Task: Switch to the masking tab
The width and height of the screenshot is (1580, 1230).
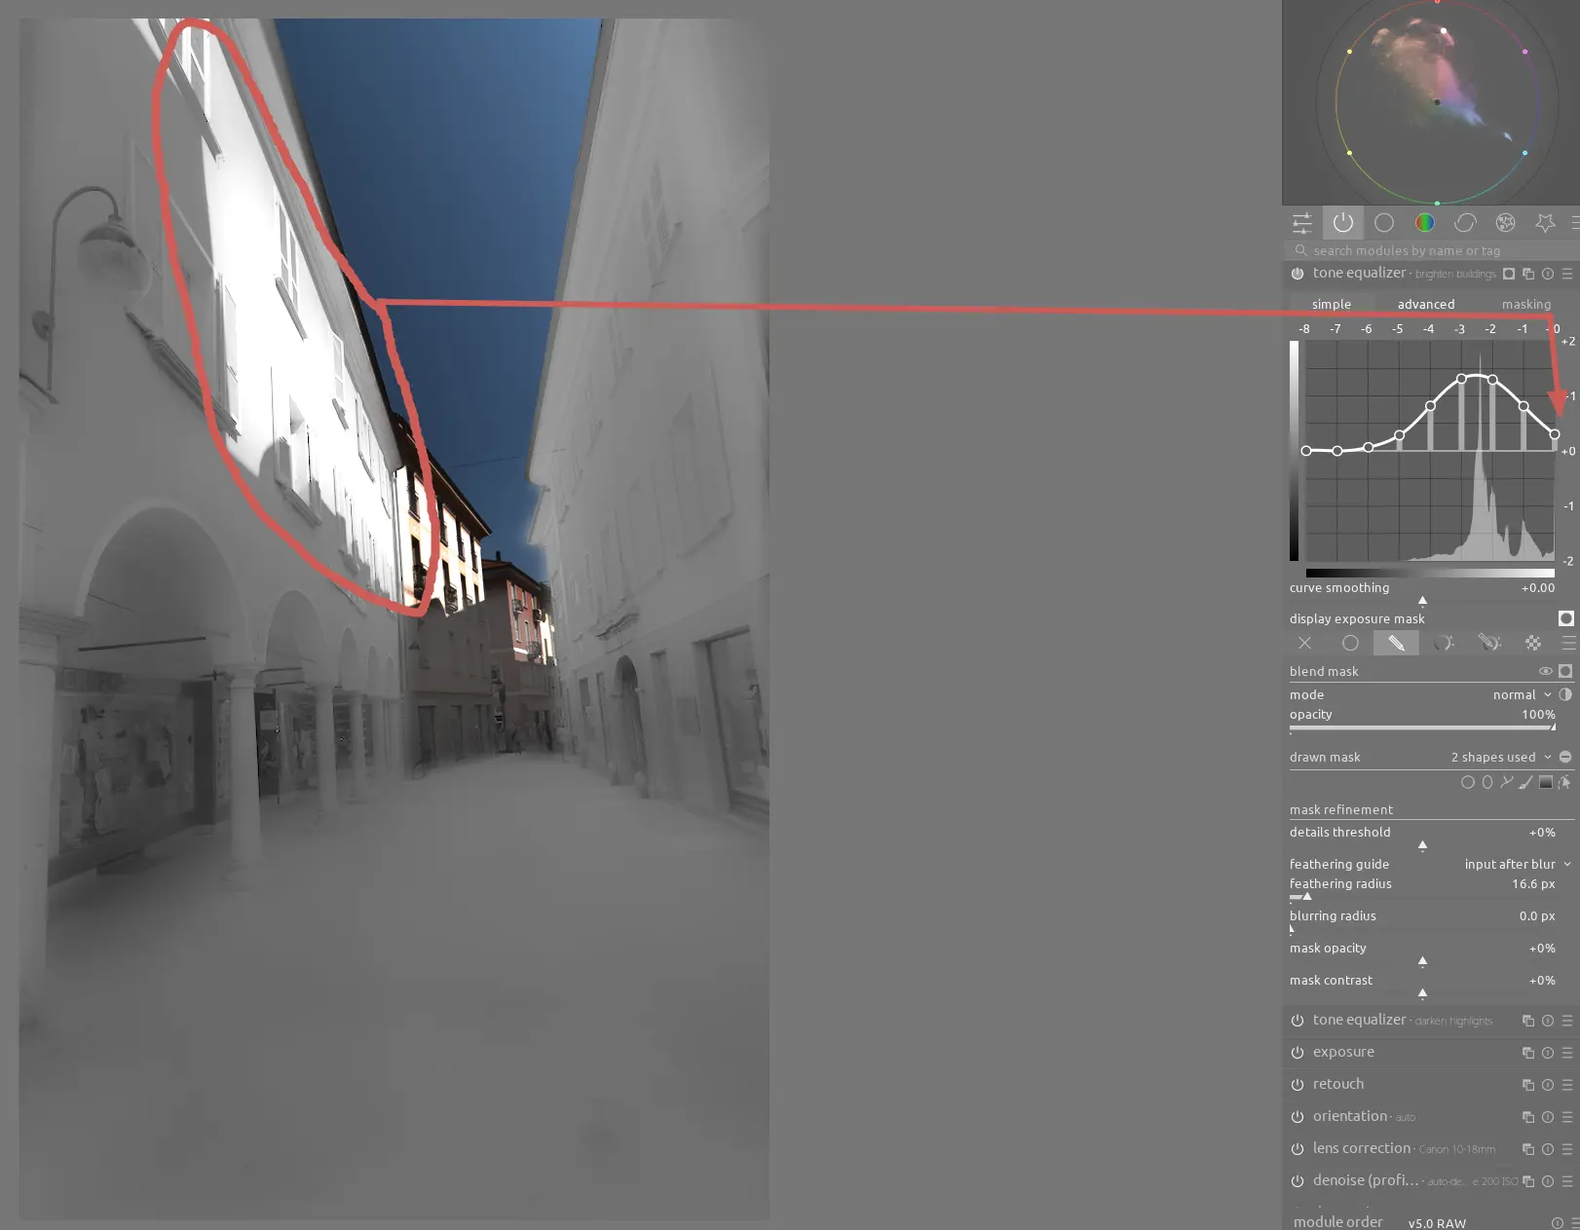Action: [x=1525, y=304]
